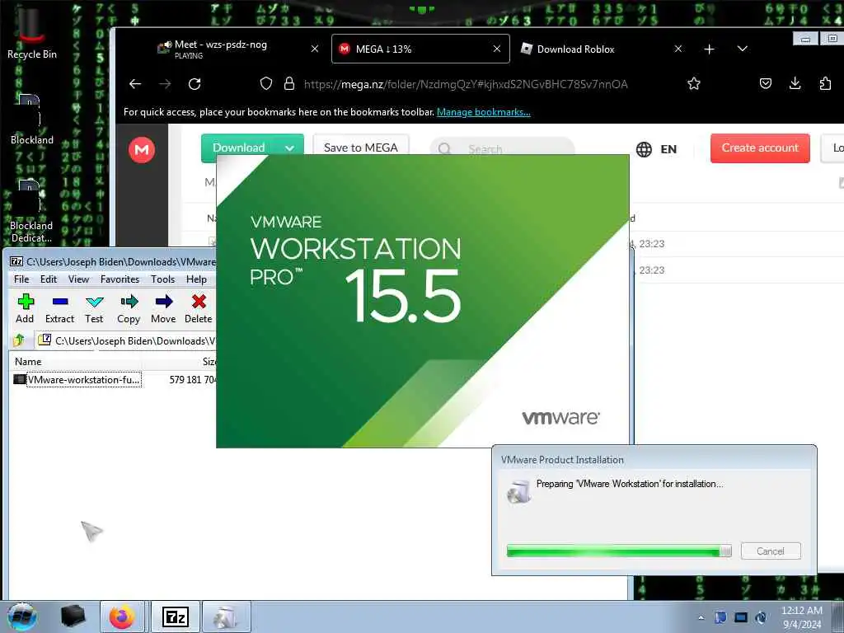Click Firefox in the taskbar

coord(122,617)
